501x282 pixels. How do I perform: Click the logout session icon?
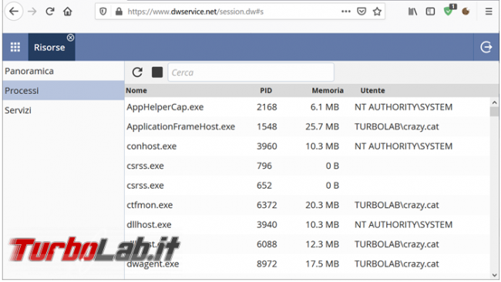point(486,47)
